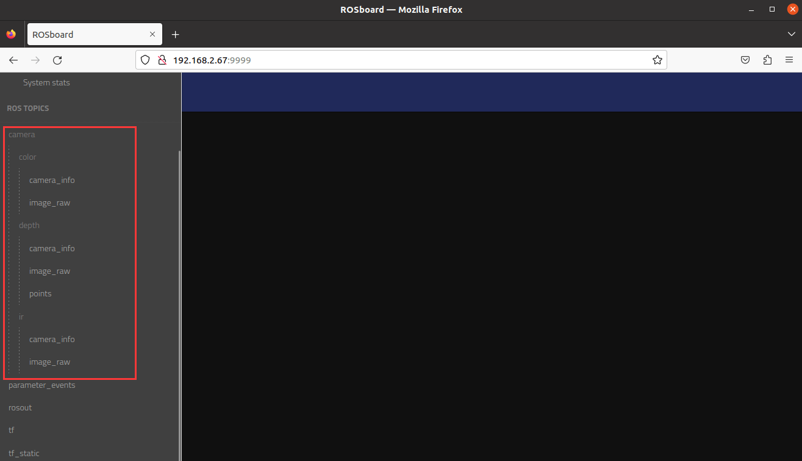Collapse the ir subgroup
Viewport: 802px width, 461px height.
21,316
